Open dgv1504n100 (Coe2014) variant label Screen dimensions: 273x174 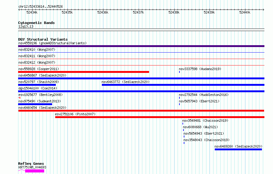(x=38, y=88)
